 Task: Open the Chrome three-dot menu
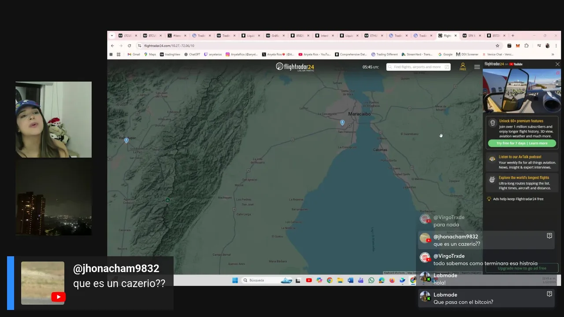[x=556, y=46]
